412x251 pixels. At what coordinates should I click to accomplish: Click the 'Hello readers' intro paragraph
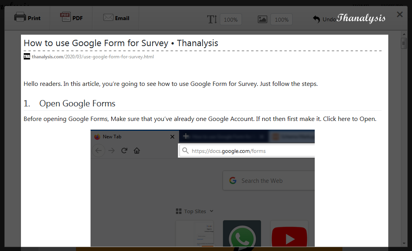(x=170, y=84)
